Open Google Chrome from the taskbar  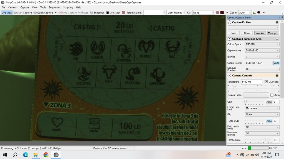pos(46,155)
